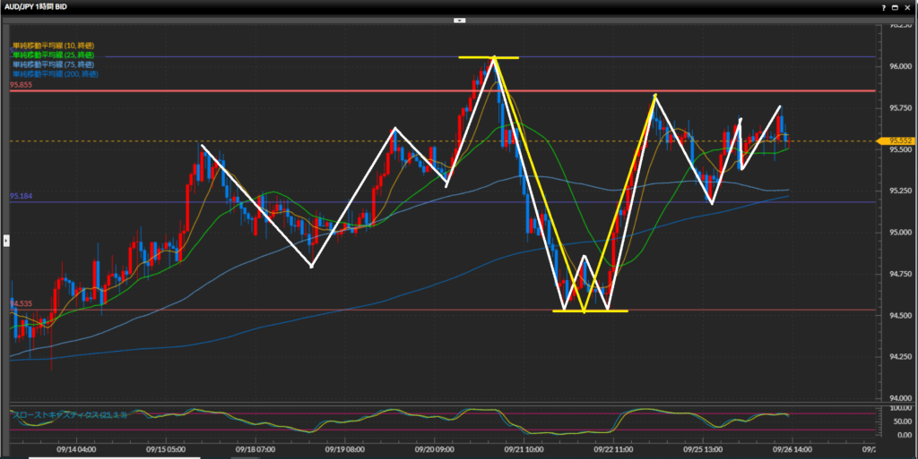Viewport: 918px width, 459px height.
Task: Click the AUD/JPY window title text
Action: point(40,6)
